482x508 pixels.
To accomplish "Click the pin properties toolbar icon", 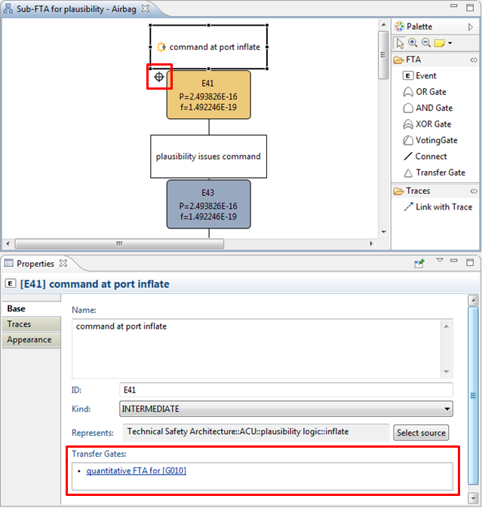I will tap(419, 263).
